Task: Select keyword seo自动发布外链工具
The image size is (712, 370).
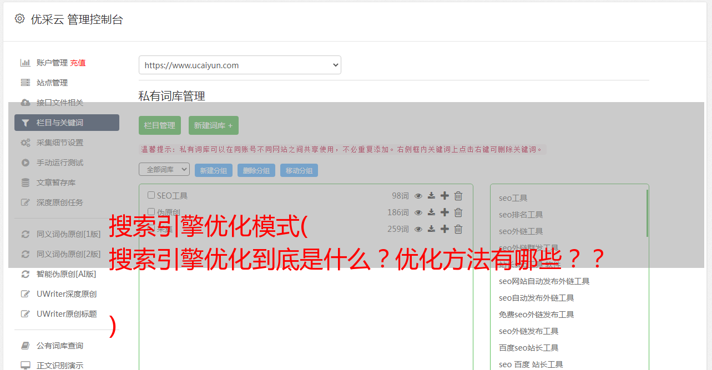Action: 537,298
